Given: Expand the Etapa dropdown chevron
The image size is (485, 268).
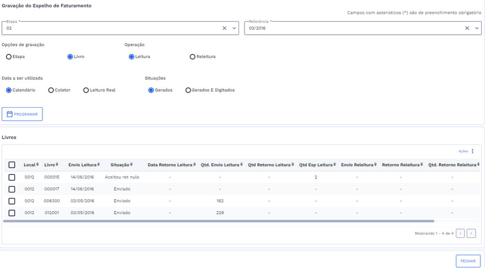Looking at the screenshot, I should [234, 28].
